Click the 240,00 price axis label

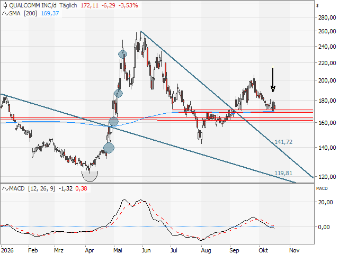[327, 47]
